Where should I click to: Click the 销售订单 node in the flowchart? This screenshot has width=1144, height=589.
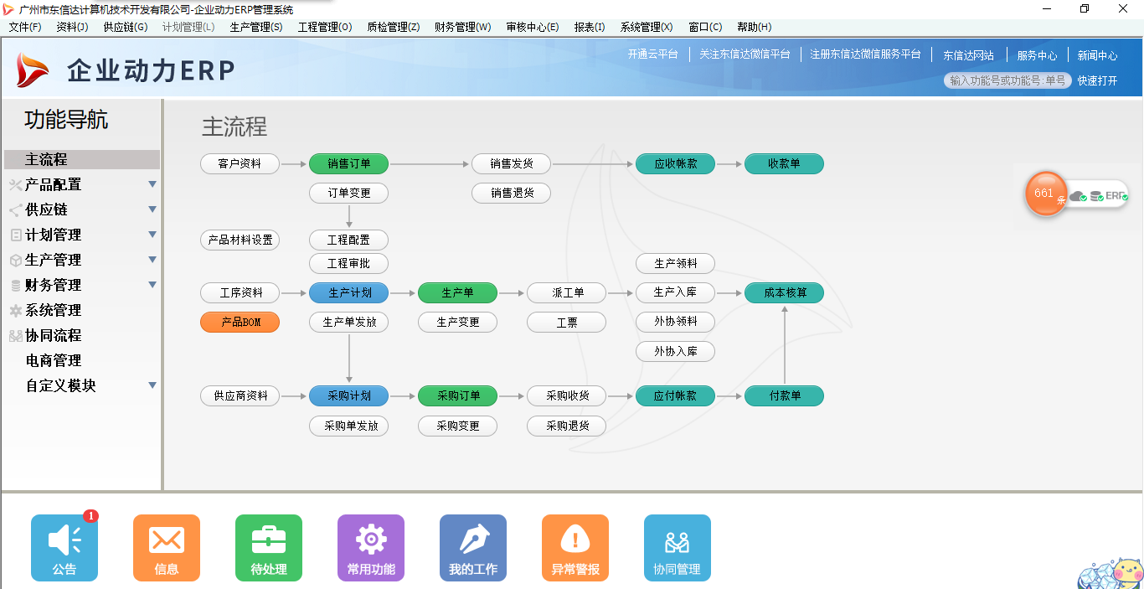coord(348,163)
